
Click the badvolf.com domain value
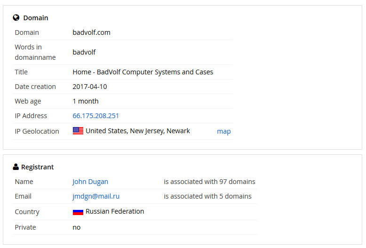point(91,32)
